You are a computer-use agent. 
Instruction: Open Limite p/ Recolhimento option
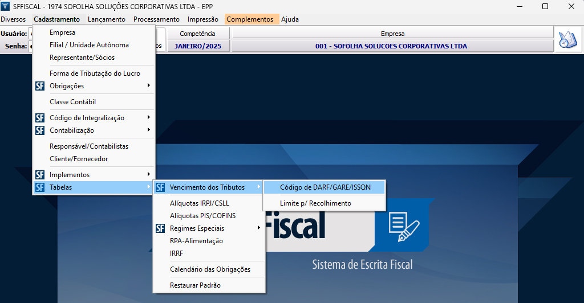click(315, 203)
